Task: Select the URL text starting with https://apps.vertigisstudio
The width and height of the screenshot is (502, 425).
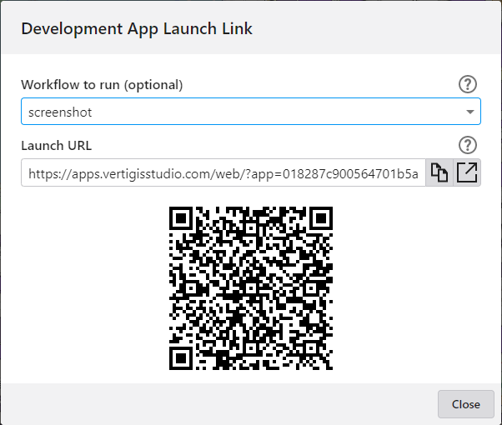Action: pos(167,173)
